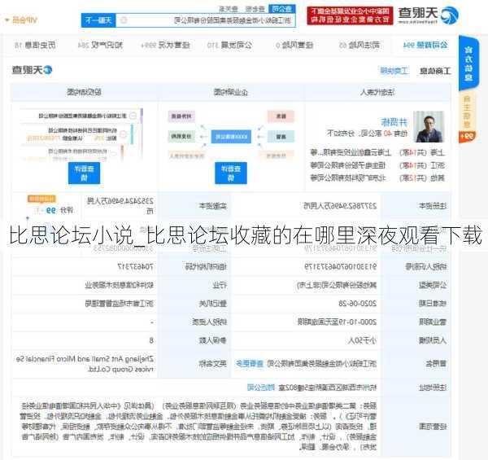Open 北京旷视科技有限公司等 link
This screenshot has width=488, height=460.
click(347, 177)
